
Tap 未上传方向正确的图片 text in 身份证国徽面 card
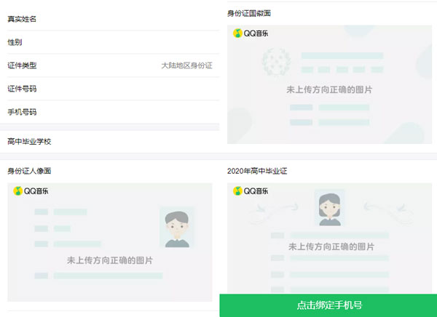coord(330,89)
